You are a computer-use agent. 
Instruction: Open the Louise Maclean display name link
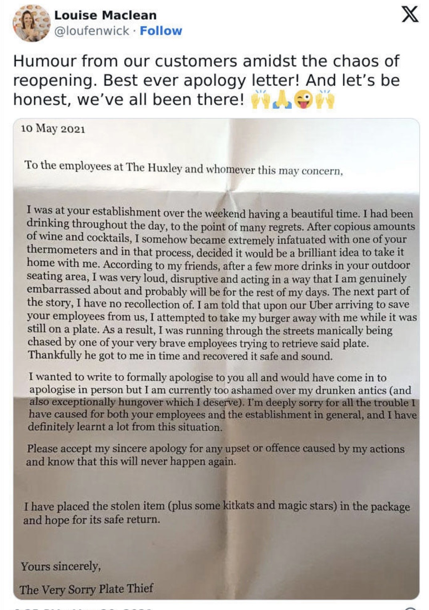coord(105,15)
